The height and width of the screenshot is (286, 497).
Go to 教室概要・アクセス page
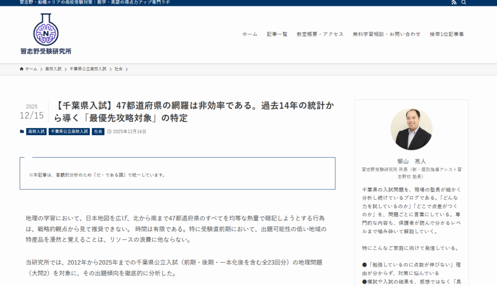coord(320,34)
